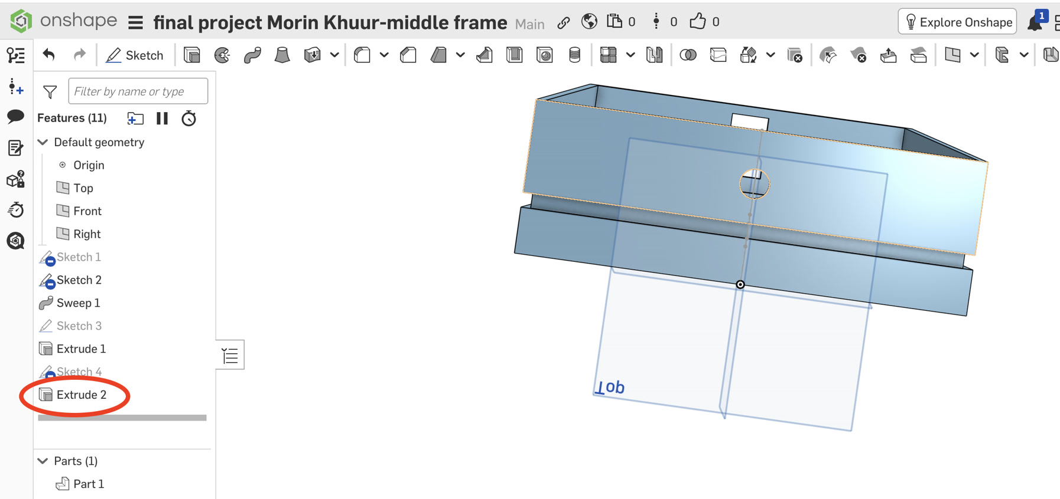Screen dimensions: 1060x499
Task: Select the Revolve tool
Action: [x=222, y=55]
